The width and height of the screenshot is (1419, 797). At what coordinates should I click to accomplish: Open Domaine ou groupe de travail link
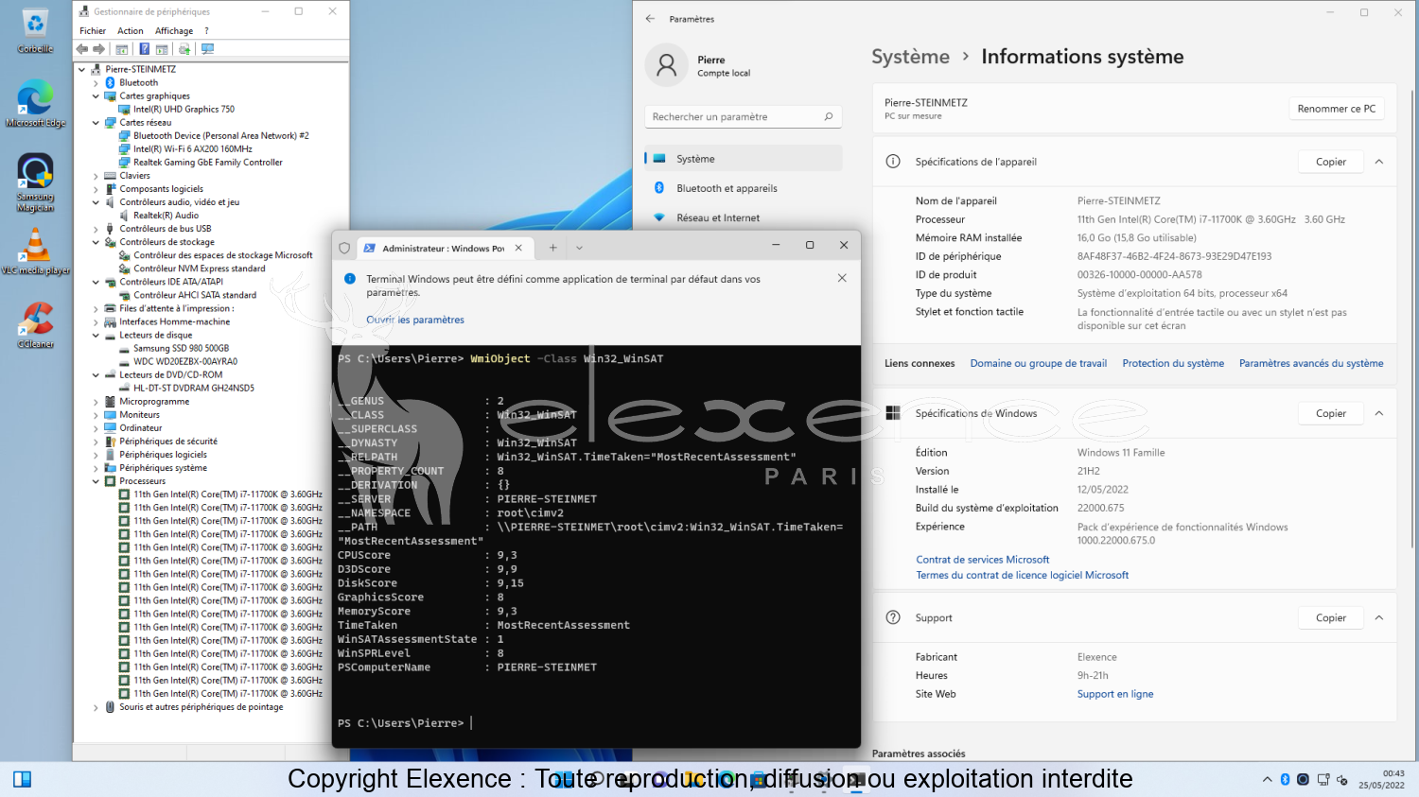1038,363
